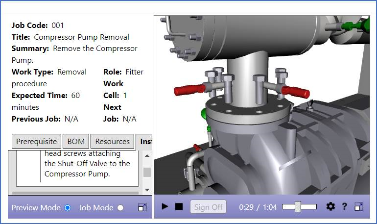Play the compressor removal animation
Image resolution: width=377 pixels, height=224 pixels.
[165, 206]
